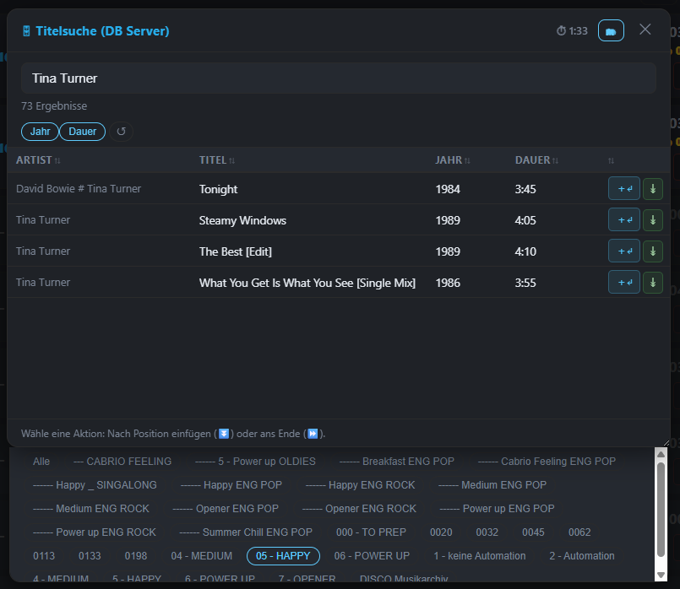Sort results by the ARTIST column

(x=38, y=160)
